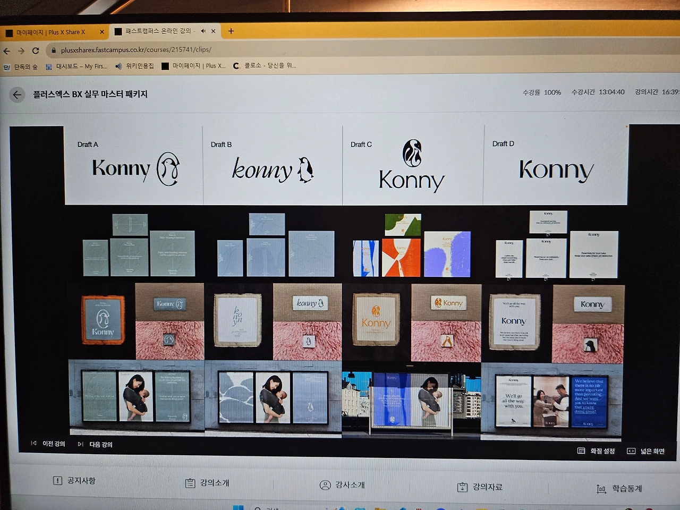Image resolution: width=680 pixels, height=510 pixels.
Task: Open the 단독의 숲 bookmark
Action: [x=20, y=67]
